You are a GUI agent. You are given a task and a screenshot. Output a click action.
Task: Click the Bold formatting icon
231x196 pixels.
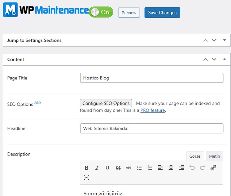pos(87,168)
